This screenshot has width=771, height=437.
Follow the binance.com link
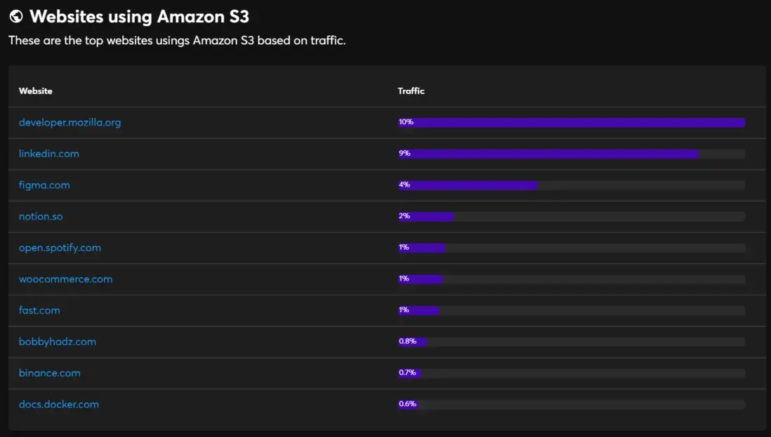click(50, 373)
